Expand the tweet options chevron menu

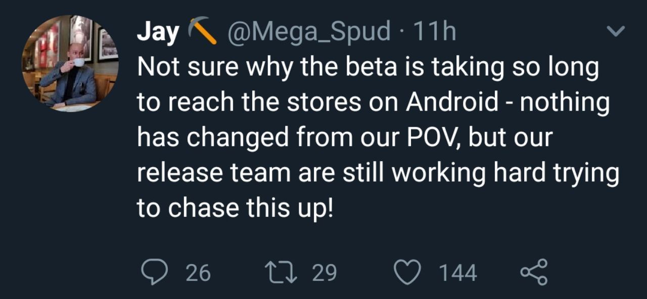[615, 32]
